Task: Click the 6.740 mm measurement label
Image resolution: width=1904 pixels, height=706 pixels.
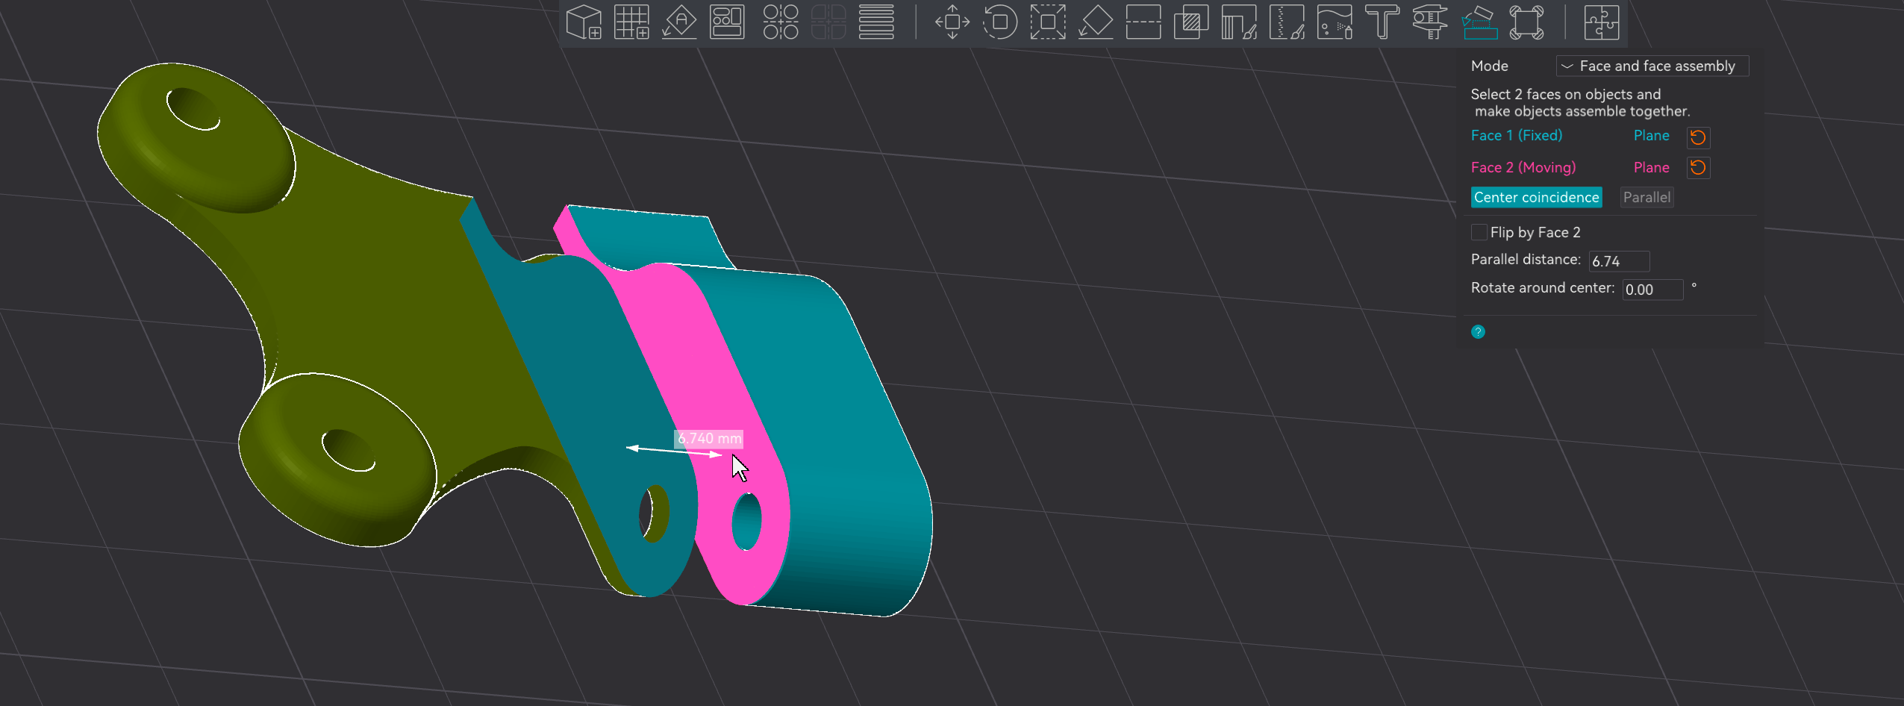Action: (x=709, y=439)
